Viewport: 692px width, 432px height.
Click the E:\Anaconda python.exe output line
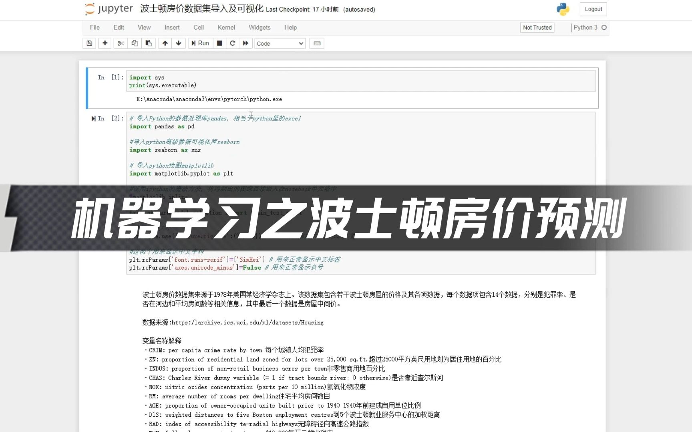point(209,99)
